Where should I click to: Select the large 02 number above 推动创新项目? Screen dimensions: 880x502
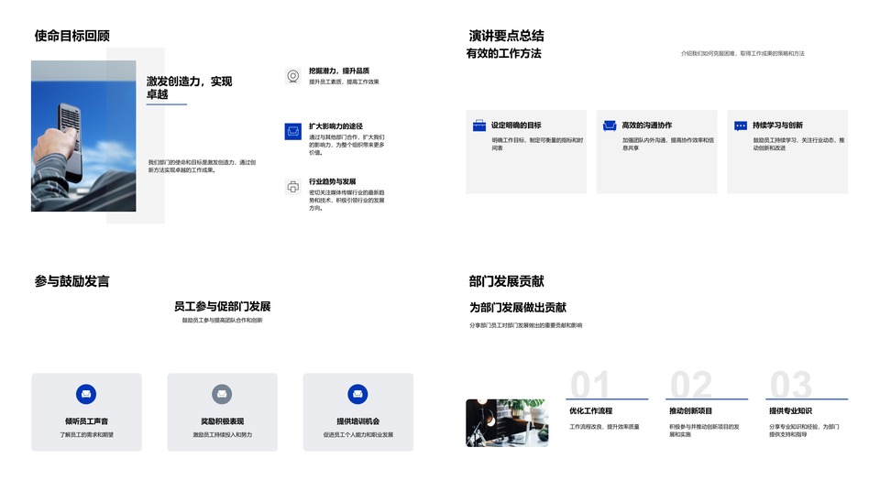(690, 385)
